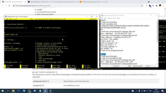Go back in Chrome browser
The width and height of the screenshot is (166, 93).
point(2,6)
